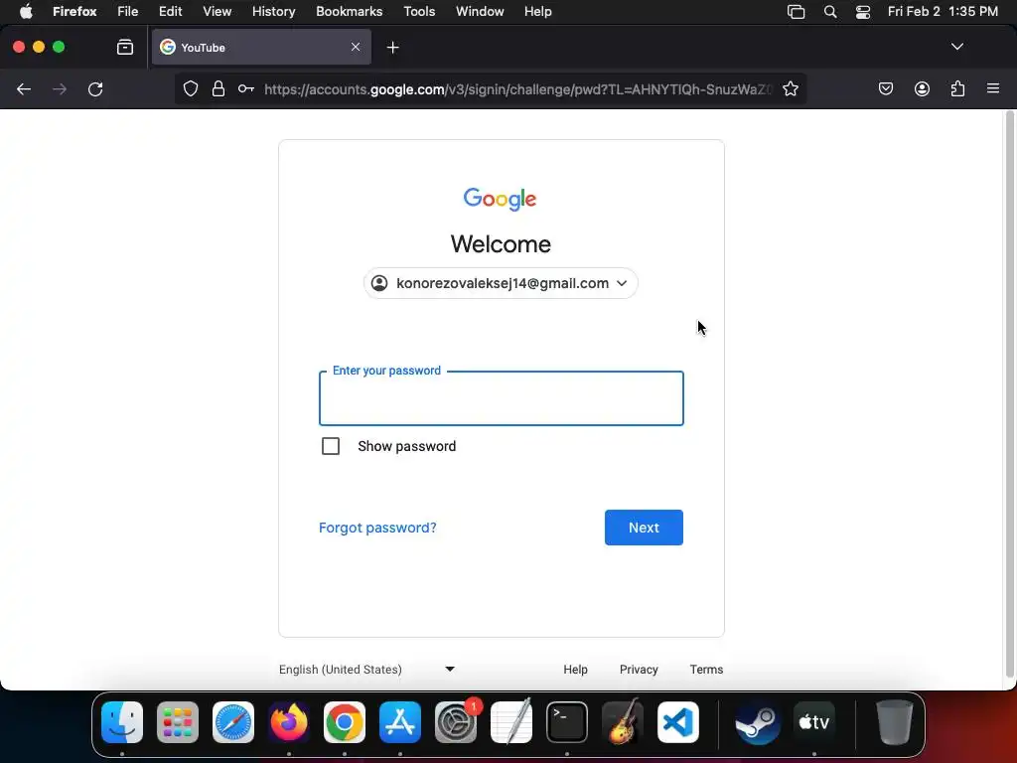Open Control Center in menu bar
1017x763 pixels.
click(863, 12)
